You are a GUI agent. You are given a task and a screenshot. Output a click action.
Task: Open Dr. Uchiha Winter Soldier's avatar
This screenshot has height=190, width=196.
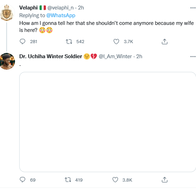point(7,61)
